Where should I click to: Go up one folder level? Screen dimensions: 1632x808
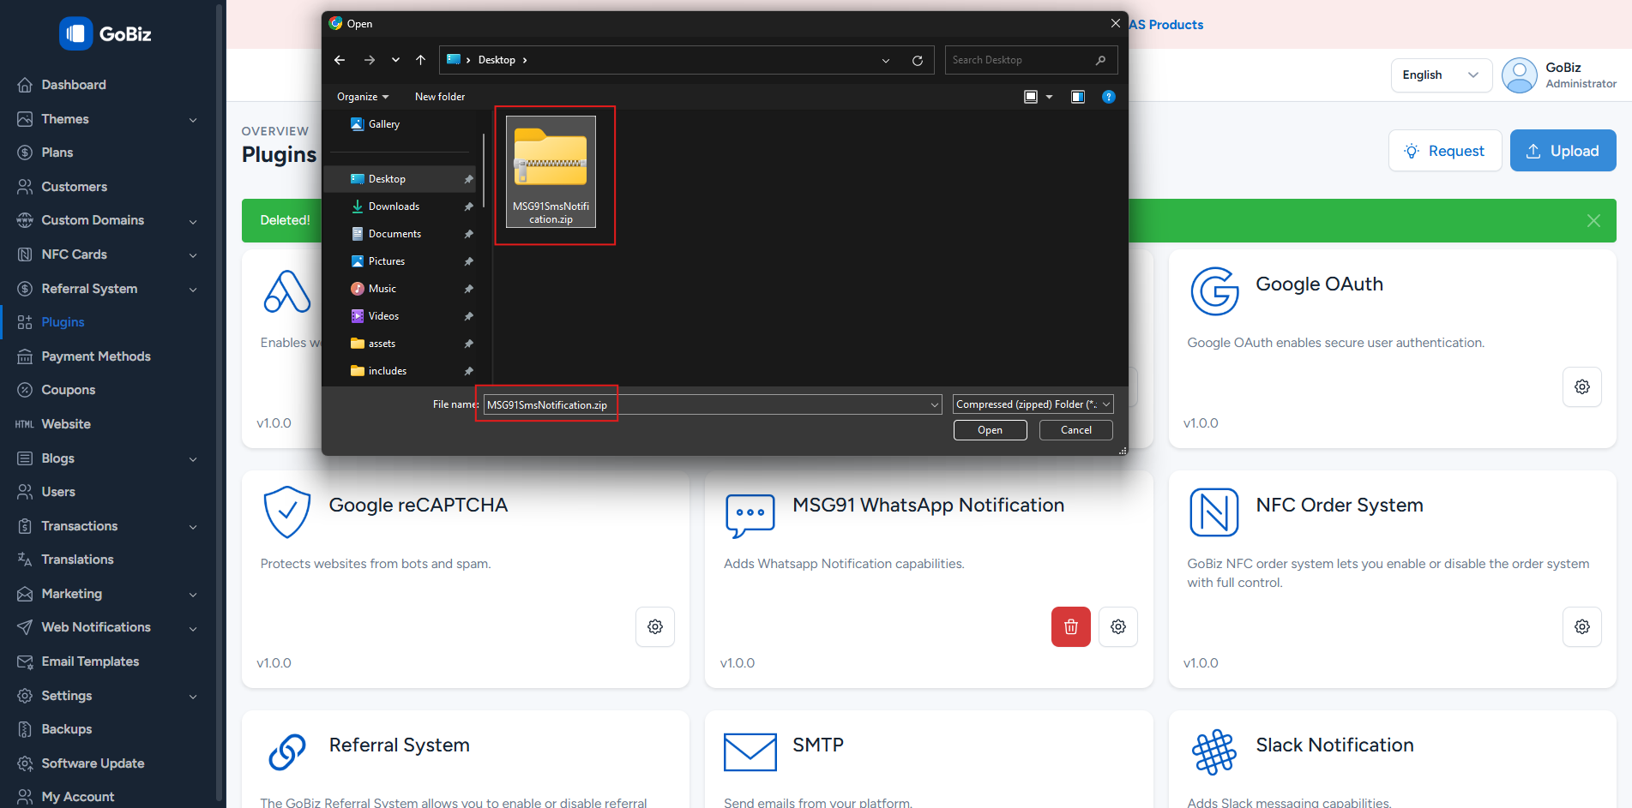420,60
